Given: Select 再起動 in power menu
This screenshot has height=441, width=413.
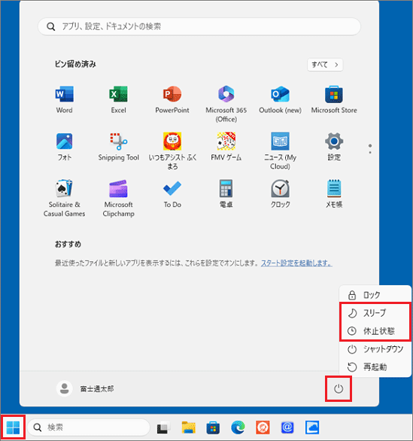Looking at the screenshot, I should tap(375, 367).
